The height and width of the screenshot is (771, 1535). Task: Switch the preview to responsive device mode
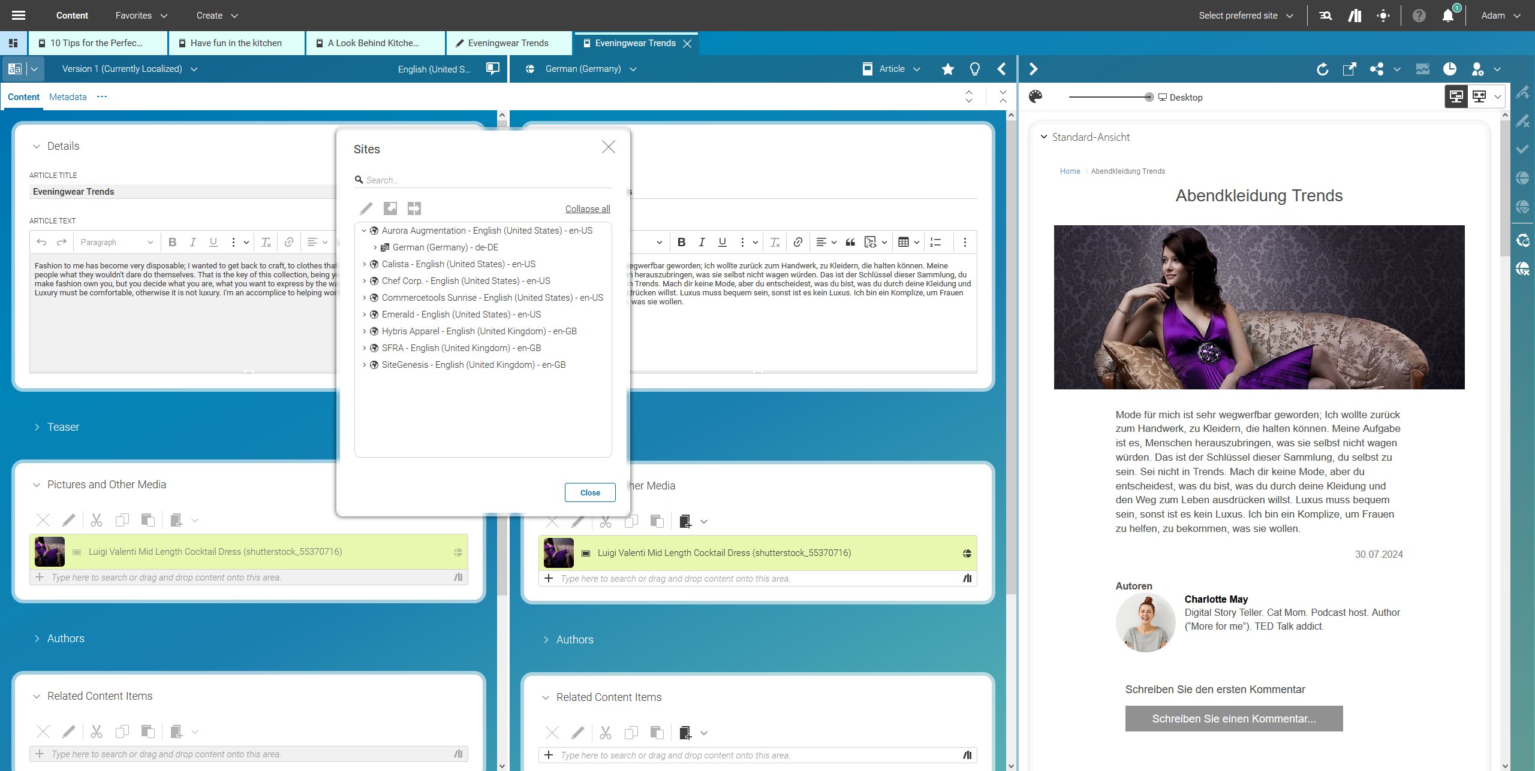click(x=1479, y=96)
